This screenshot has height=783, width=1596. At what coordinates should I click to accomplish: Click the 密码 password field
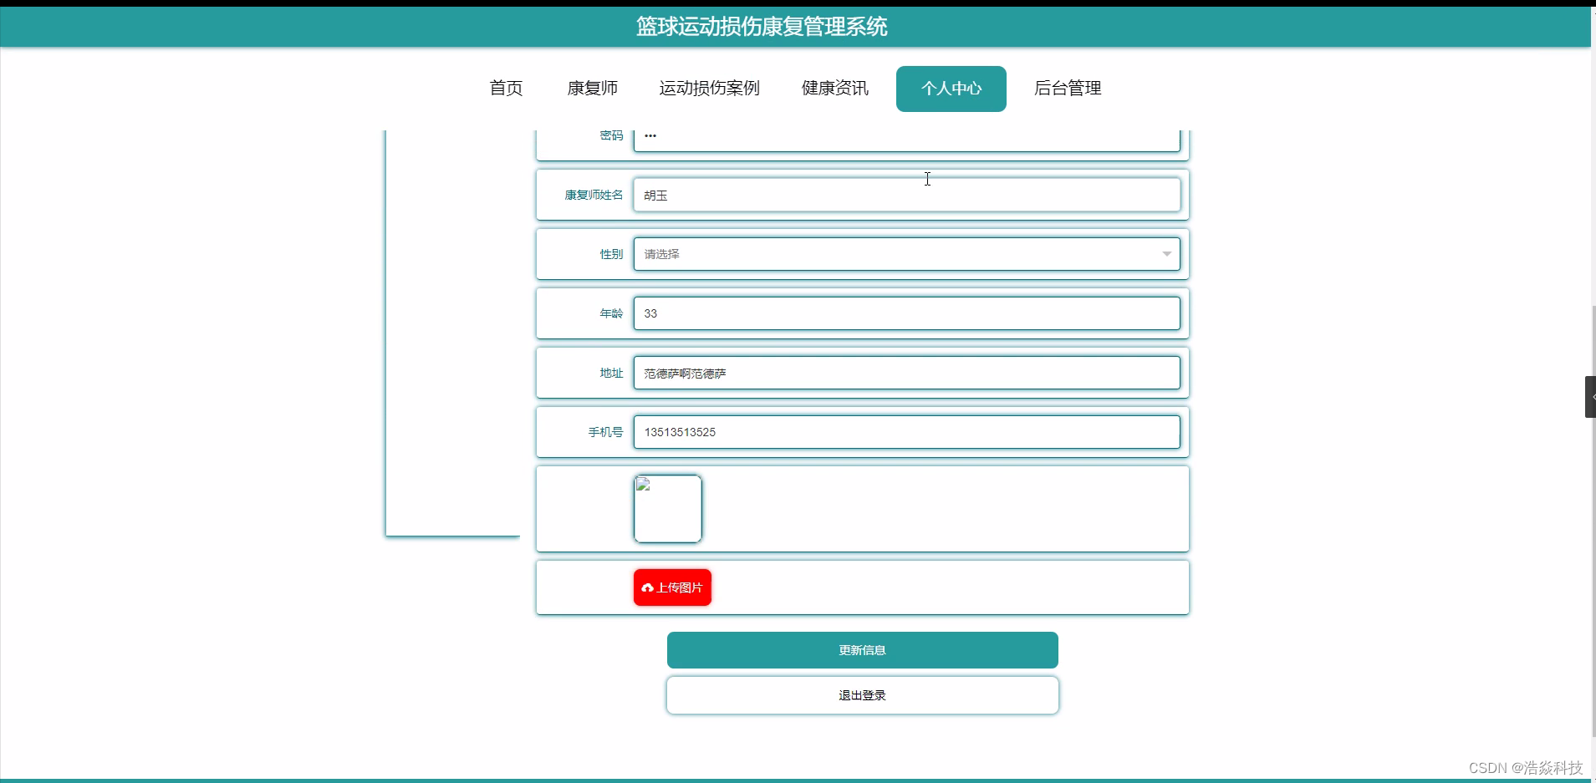coord(907,139)
